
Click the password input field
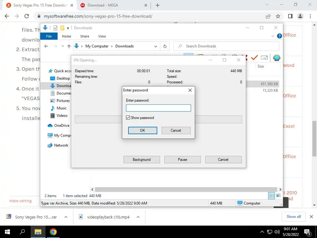click(x=158, y=108)
